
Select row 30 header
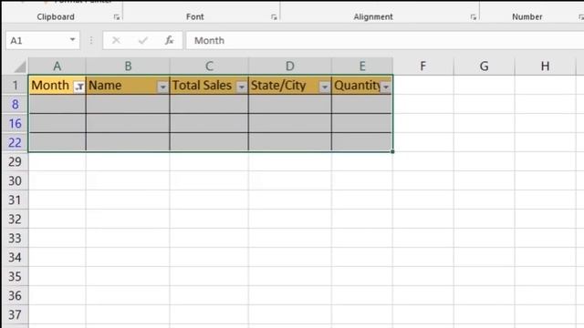pyautogui.click(x=15, y=180)
